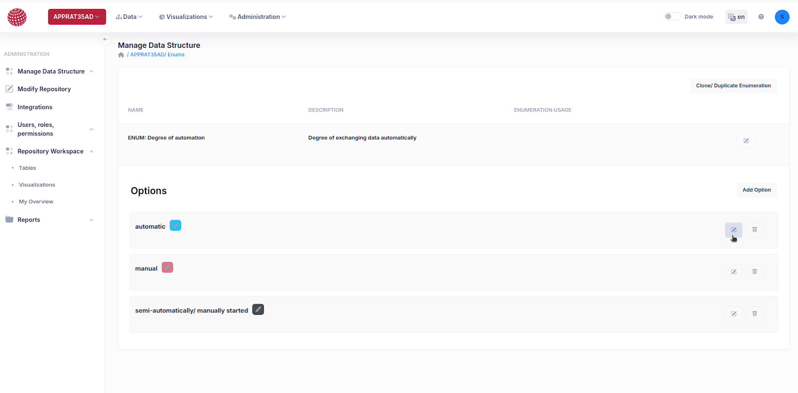Viewport: 798px width, 393px height.
Task: Click the automatic option label
Action: pyautogui.click(x=150, y=227)
